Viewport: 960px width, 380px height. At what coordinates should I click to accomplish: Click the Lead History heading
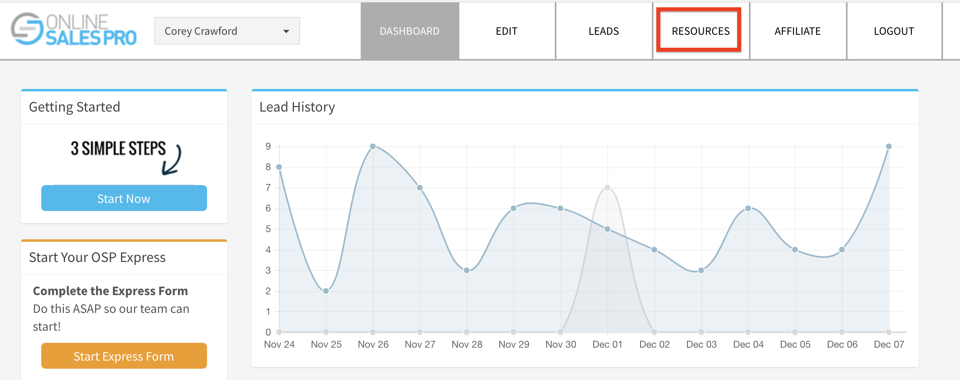297,107
